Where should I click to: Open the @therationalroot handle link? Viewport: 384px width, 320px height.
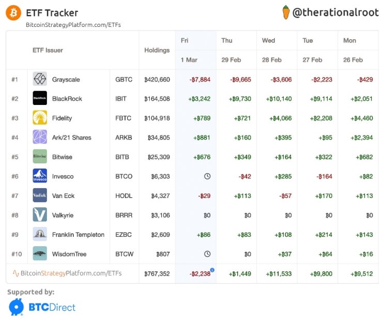335,13
